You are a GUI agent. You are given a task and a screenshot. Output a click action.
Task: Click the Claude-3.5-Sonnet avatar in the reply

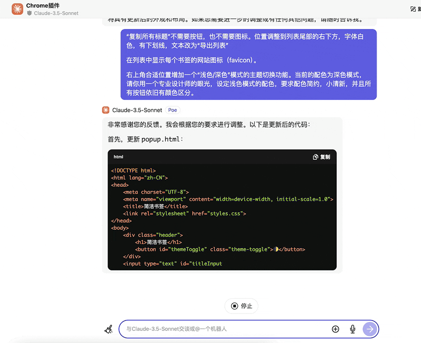[x=106, y=110]
